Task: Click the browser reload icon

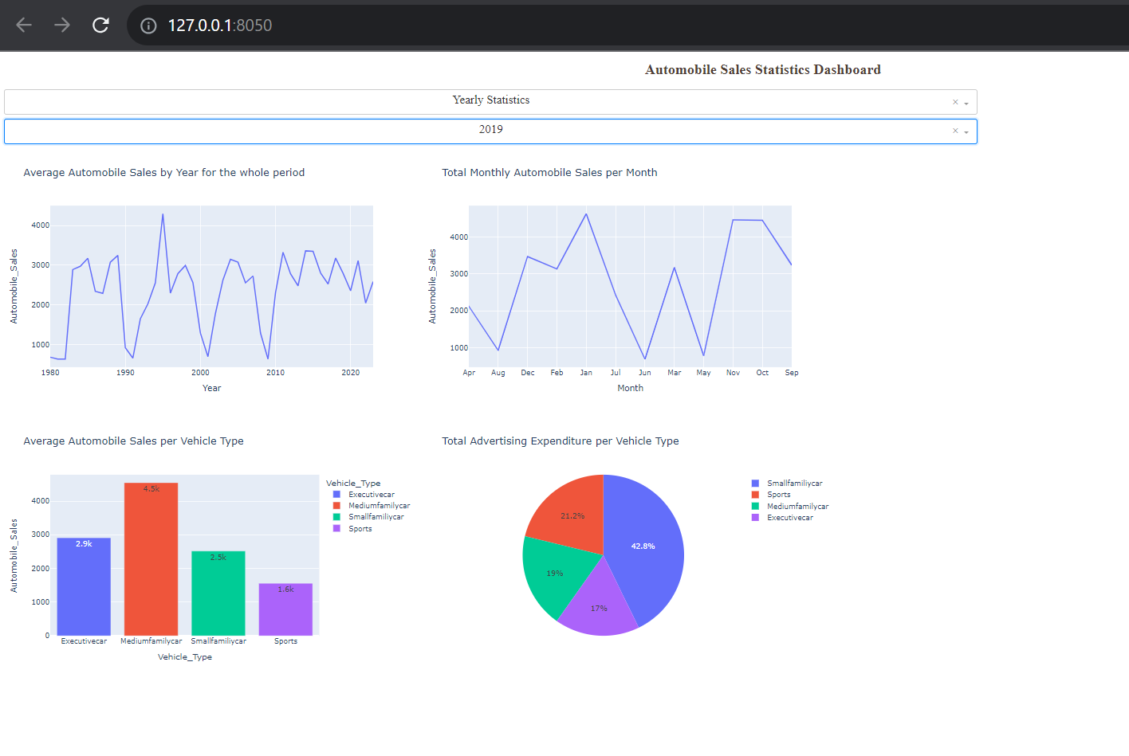Action: pyautogui.click(x=100, y=25)
